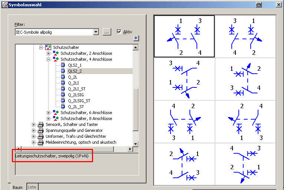
Task: Click the Symbolauswahl title bar app icon
Action: point(5,5)
